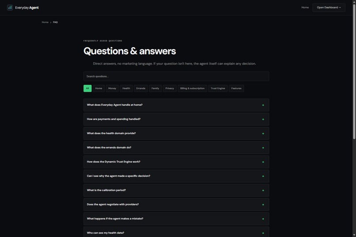The height and width of the screenshot is (237, 356).
Task: Filter by Billing & subscription category
Action: [192, 88]
